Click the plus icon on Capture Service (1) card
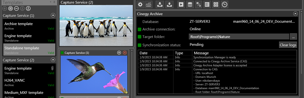The height and width of the screenshot is (98, 304). [x=119, y=53]
